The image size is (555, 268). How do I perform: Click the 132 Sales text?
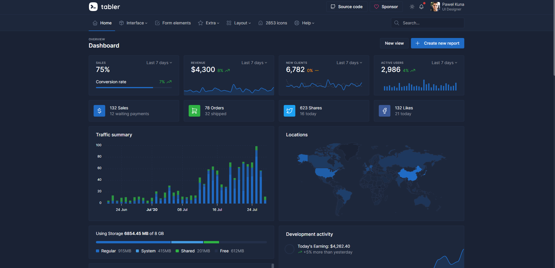coord(119,108)
